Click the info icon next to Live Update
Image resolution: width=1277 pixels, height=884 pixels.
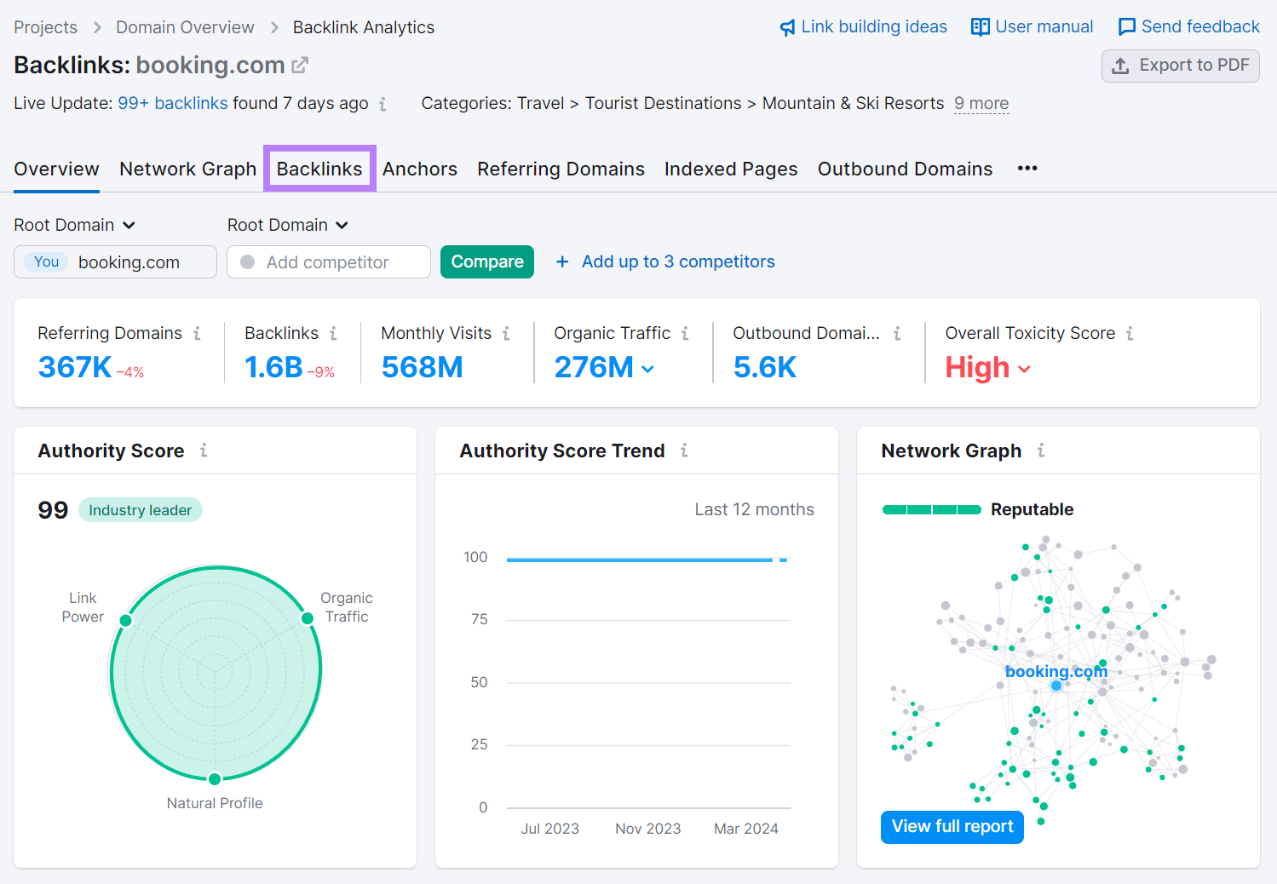pyautogui.click(x=383, y=103)
